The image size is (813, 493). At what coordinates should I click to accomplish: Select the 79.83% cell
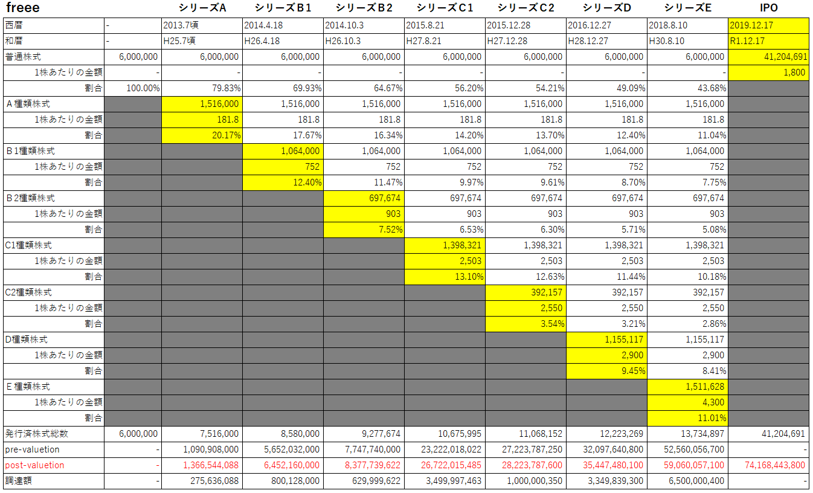coord(202,89)
